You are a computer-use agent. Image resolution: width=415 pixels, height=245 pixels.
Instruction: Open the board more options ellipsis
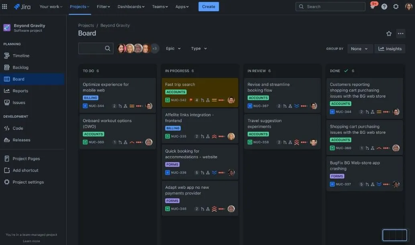click(x=401, y=34)
